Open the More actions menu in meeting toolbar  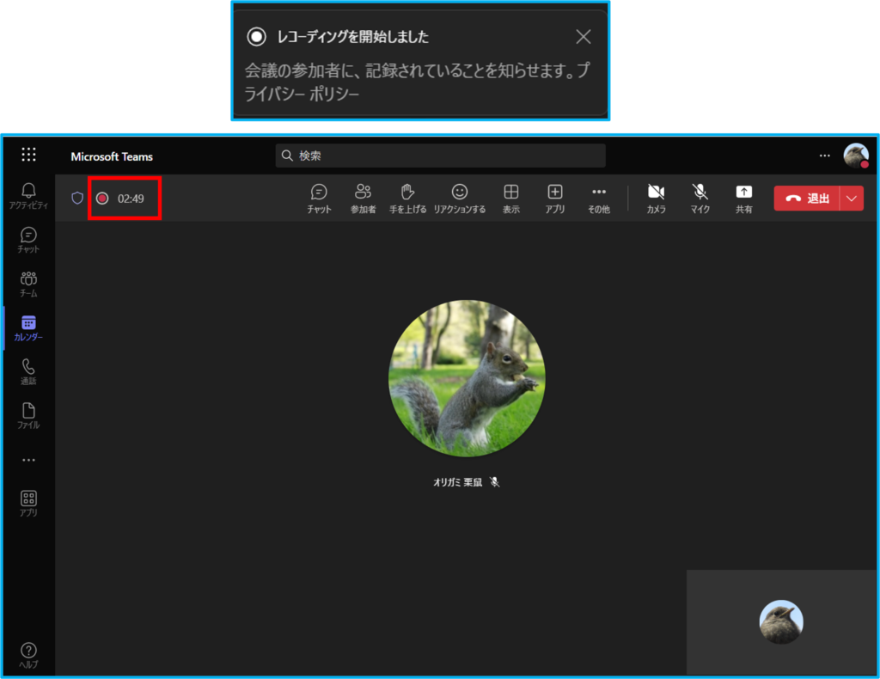[599, 198]
